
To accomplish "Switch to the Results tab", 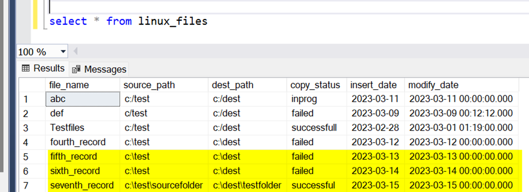I will tap(43, 69).
